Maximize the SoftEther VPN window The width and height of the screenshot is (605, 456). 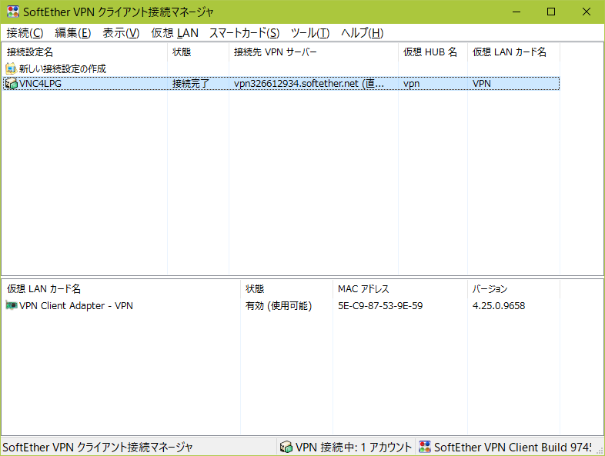(551, 12)
